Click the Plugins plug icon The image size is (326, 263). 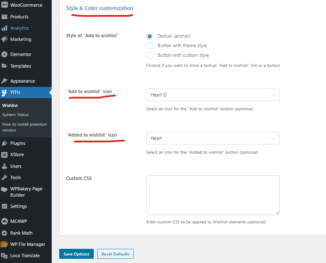coord(4,143)
